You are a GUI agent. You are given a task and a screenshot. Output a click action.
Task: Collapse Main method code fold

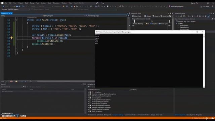coord(16,20)
